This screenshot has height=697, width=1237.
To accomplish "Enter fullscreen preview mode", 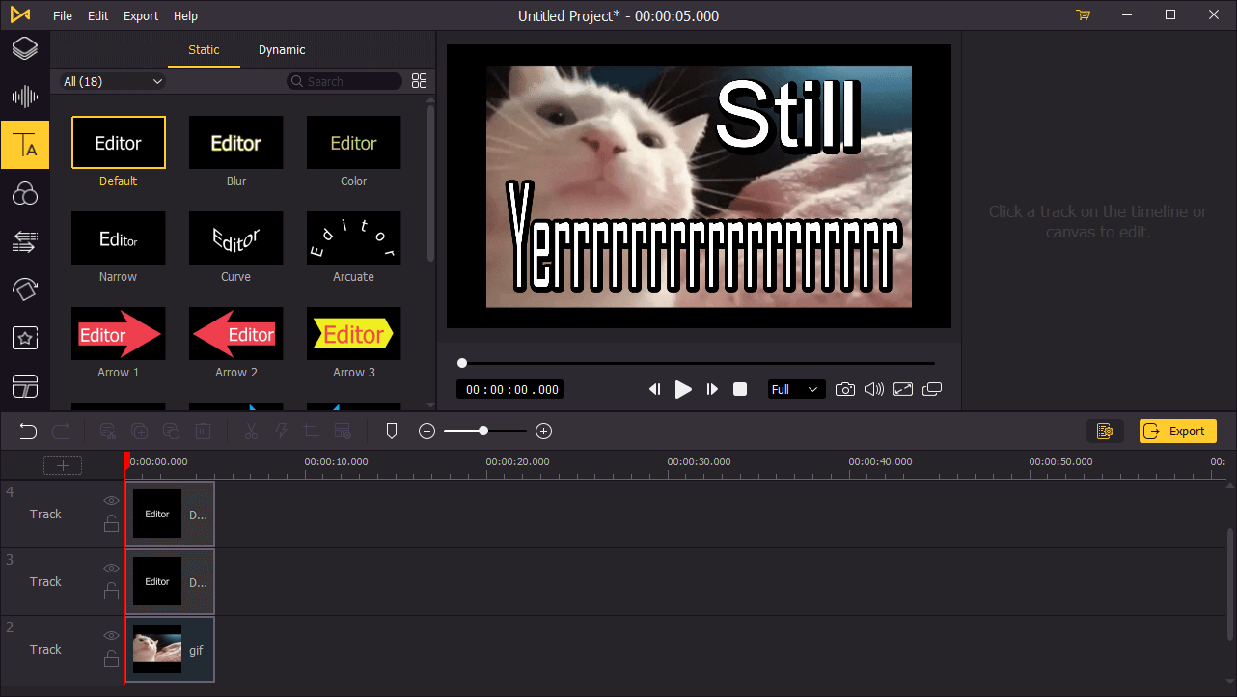I will click(903, 389).
